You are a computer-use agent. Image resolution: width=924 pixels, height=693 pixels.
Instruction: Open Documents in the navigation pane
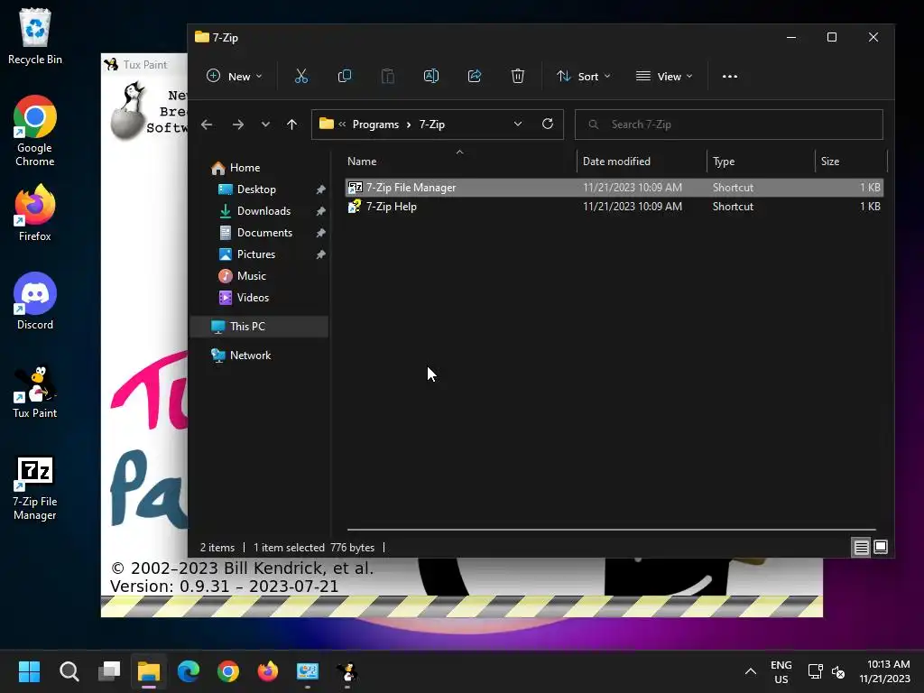coord(264,233)
